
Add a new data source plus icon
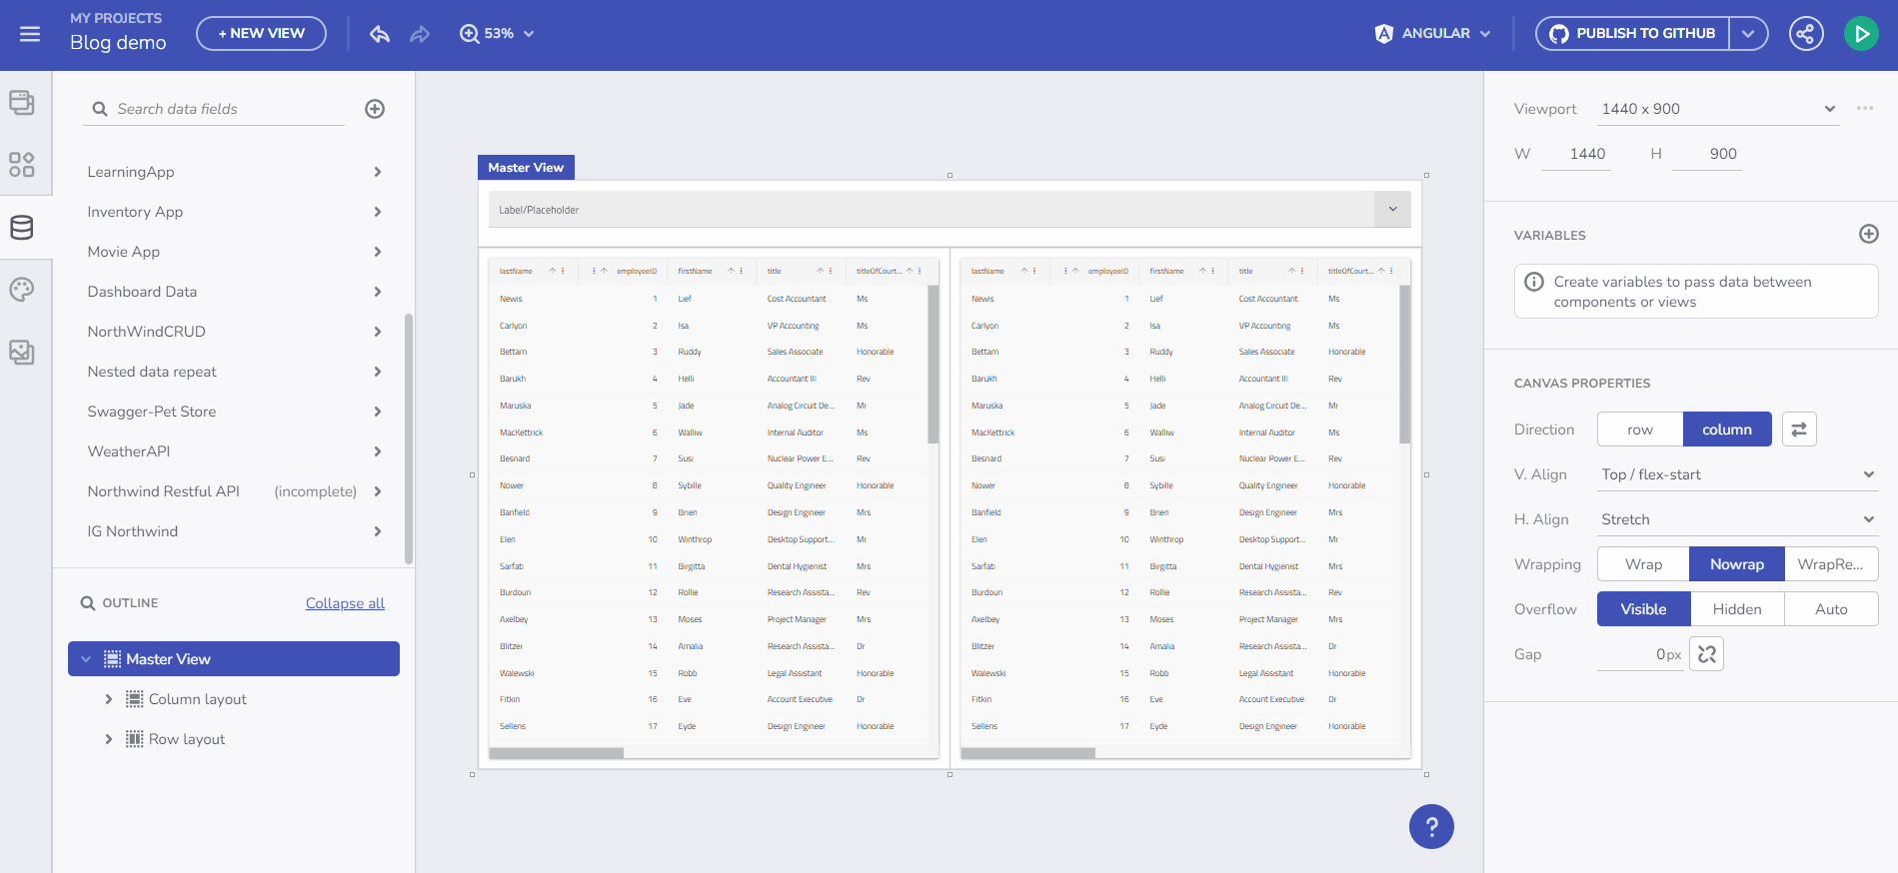pyautogui.click(x=375, y=109)
